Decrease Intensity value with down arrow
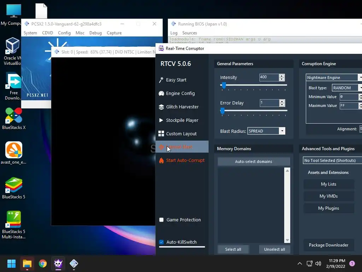Image resolution: width=362 pixels, height=272 pixels. click(x=282, y=79)
